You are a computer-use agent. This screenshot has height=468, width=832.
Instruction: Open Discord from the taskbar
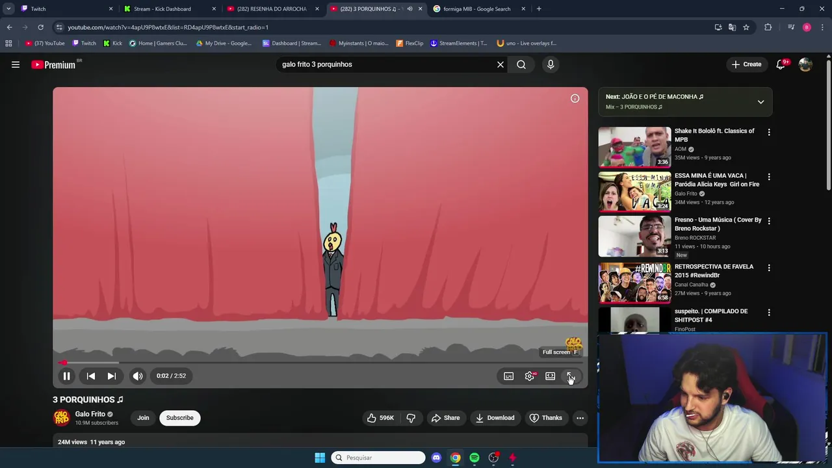pyautogui.click(x=436, y=458)
